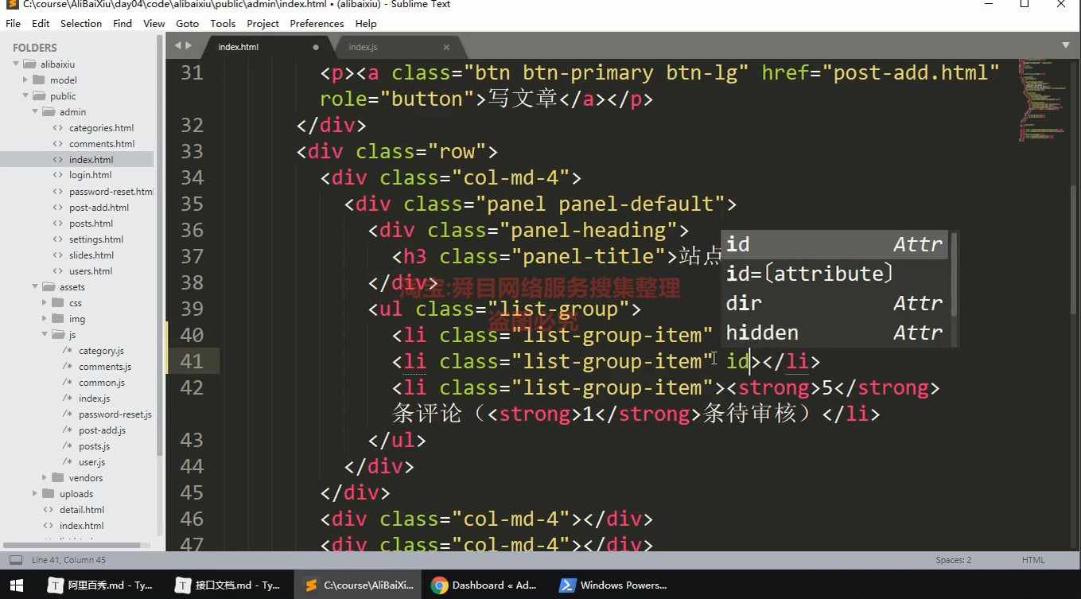This screenshot has height=599, width=1081.
Task: Open the Project menu
Action: click(262, 24)
